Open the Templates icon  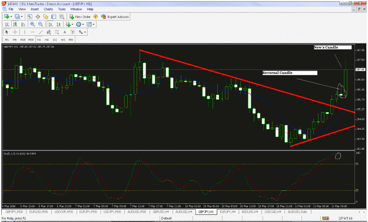[x=89, y=24]
